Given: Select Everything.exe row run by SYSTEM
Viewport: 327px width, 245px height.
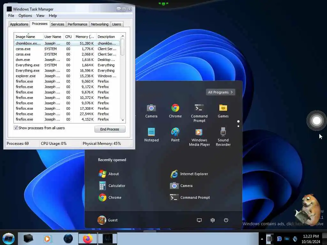Looking at the screenshot, I should (67, 65).
